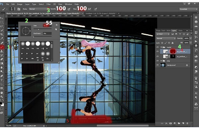Enable airbrush-style build-up icon

click(90, 9)
